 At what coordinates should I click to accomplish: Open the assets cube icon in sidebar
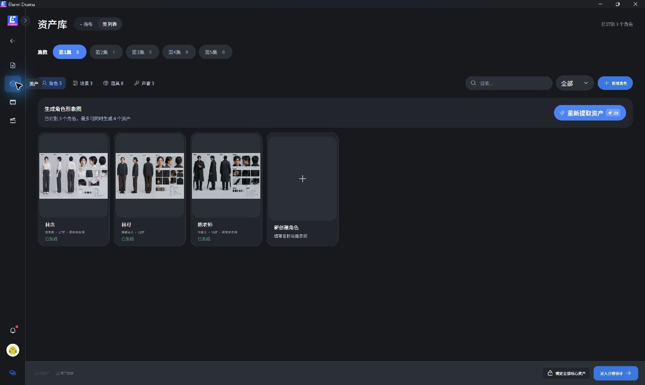click(12, 83)
